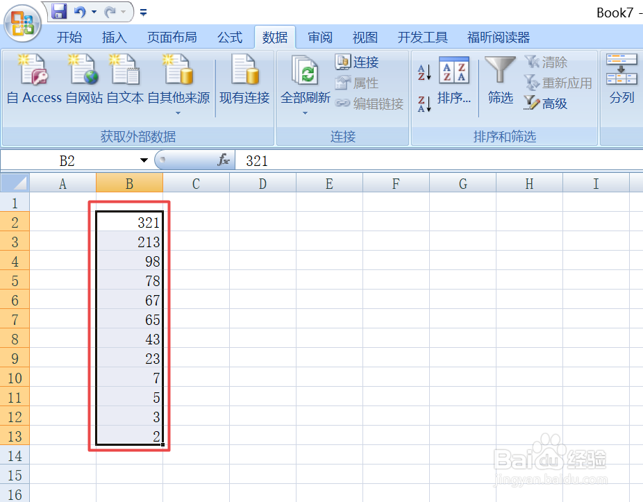Select the 数据 ribbon tab
Viewport: 643px width, 502px height.
click(x=275, y=37)
